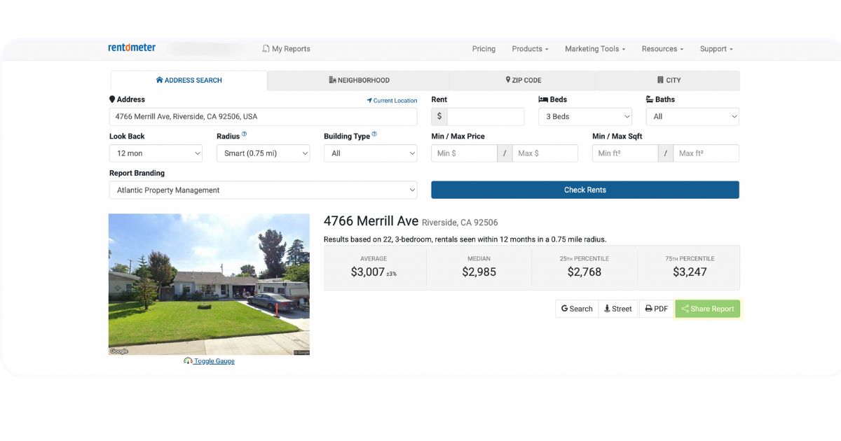The image size is (841, 441).
Task: Click the Building Type help icon
Action: pyautogui.click(x=374, y=134)
